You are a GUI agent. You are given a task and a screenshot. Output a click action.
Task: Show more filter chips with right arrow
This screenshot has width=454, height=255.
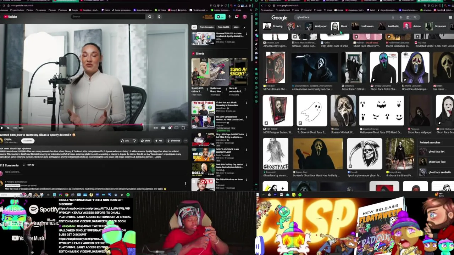pos(244,27)
